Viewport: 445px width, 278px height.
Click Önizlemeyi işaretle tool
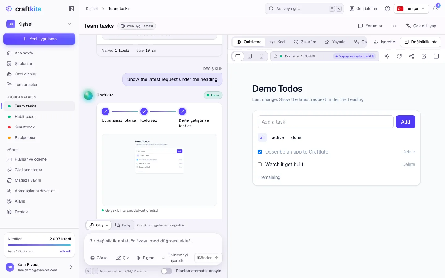[x=175, y=258]
